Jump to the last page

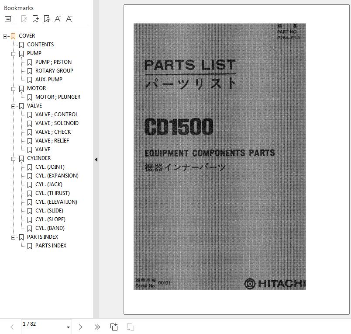[x=97, y=327]
